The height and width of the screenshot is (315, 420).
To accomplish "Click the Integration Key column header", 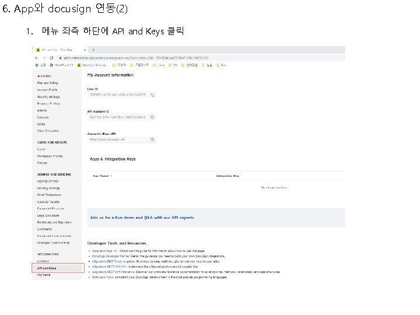I will coord(228,176).
